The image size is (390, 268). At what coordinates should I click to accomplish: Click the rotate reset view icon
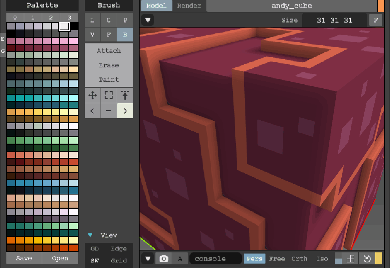coord(367,259)
